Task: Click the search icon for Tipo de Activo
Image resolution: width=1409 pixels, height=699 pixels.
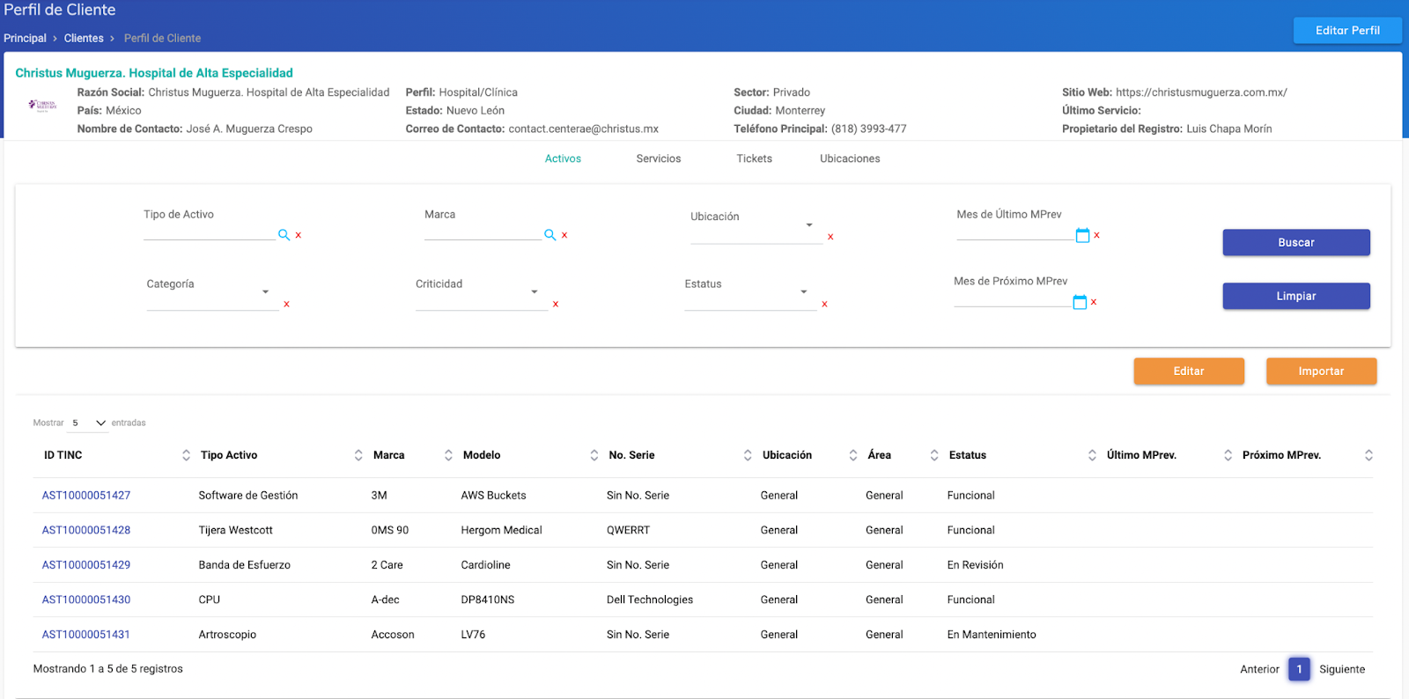Action: click(x=284, y=235)
